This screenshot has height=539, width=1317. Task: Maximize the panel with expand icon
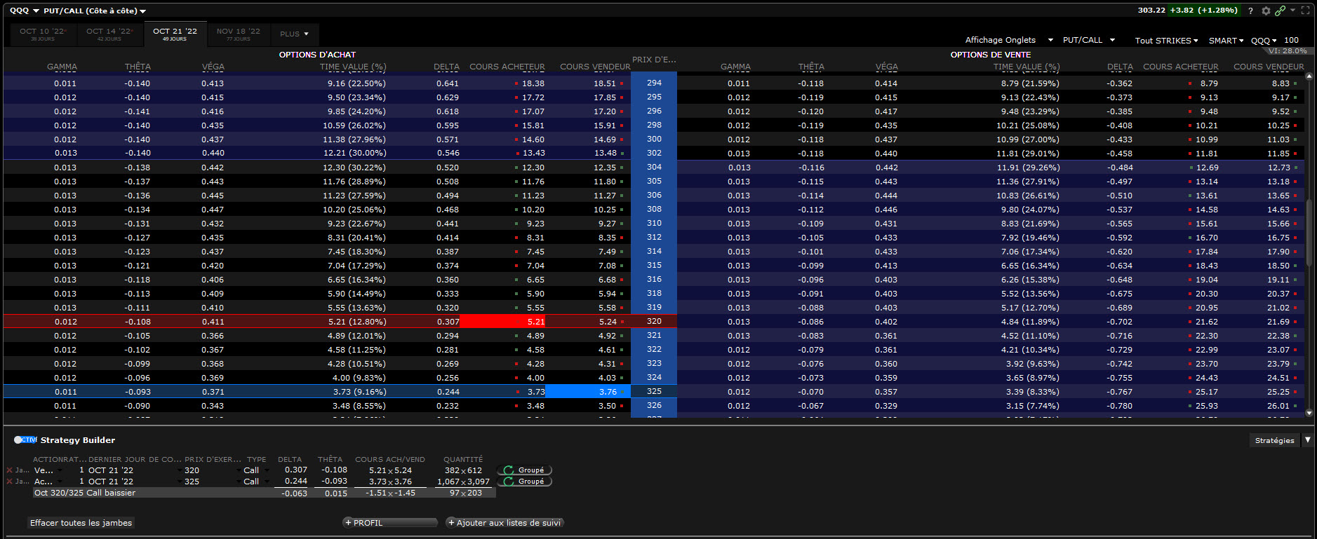point(1305,11)
